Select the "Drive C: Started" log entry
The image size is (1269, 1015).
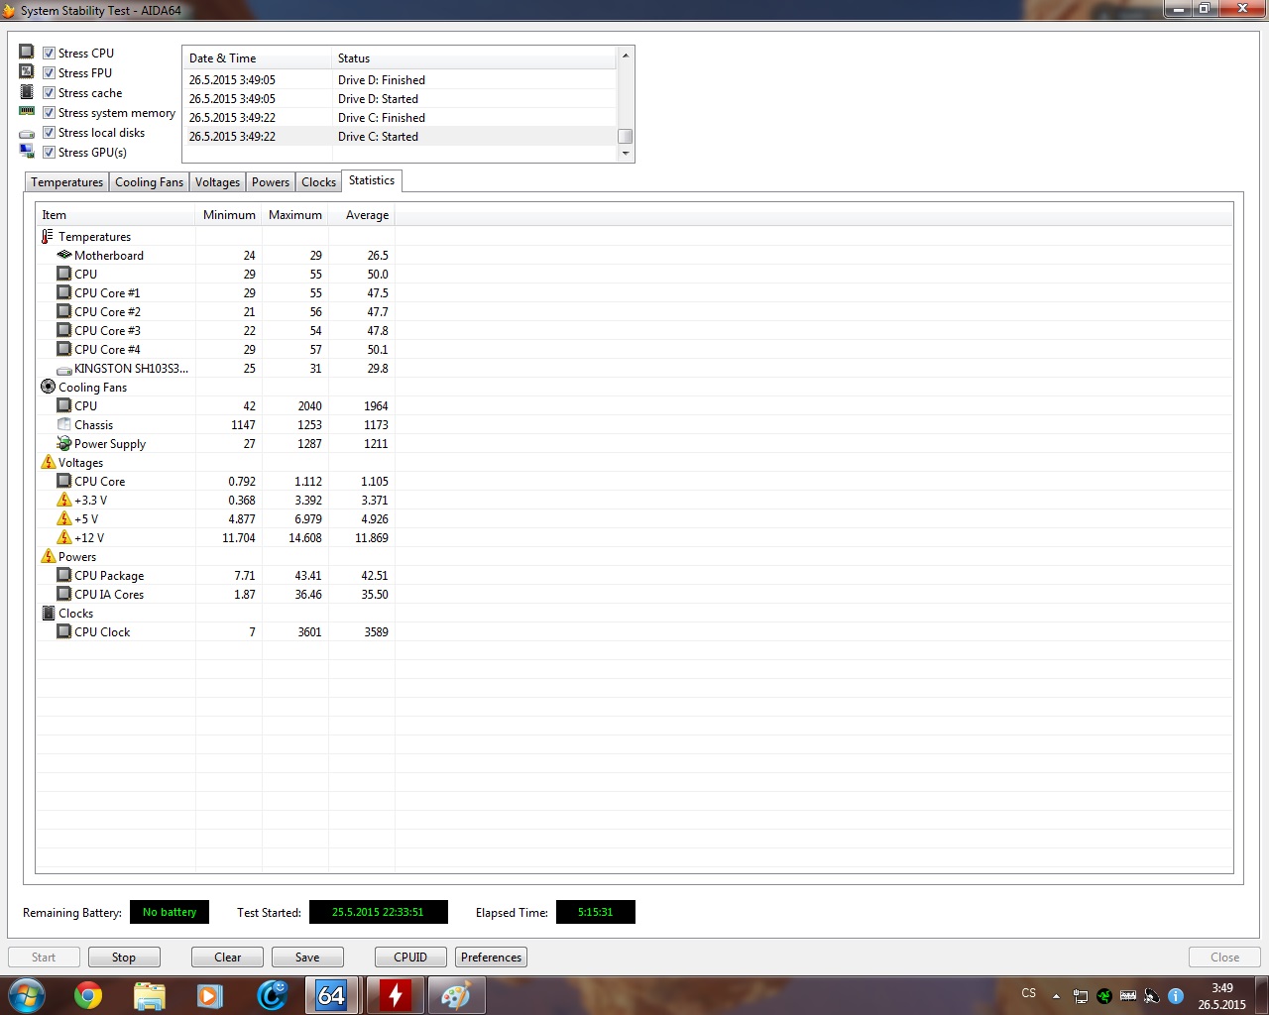point(400,137)
